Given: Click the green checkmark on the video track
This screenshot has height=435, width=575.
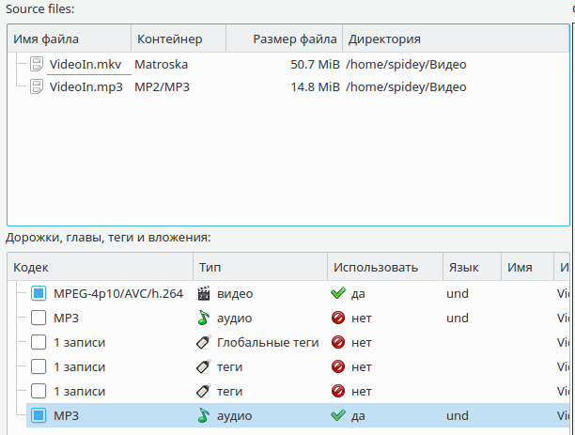Looking at the screenshot, I should (x=338, y=293).
